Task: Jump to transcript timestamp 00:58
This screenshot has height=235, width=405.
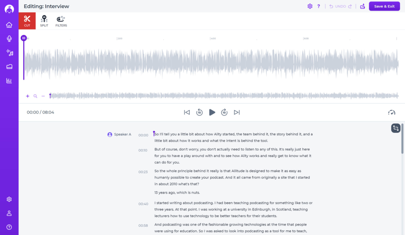Action: 143,226
